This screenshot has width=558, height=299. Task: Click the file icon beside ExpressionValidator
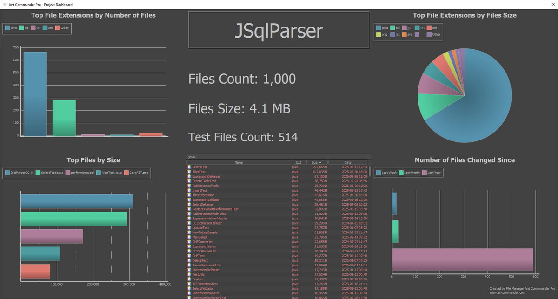coord(189,199)
